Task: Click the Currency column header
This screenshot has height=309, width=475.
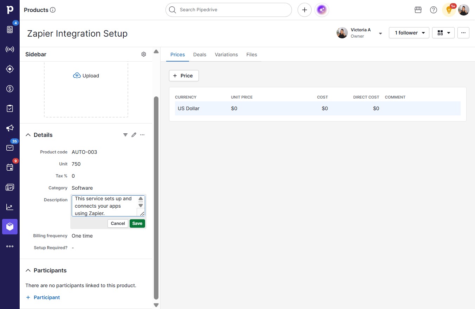Action: (186, 97)
